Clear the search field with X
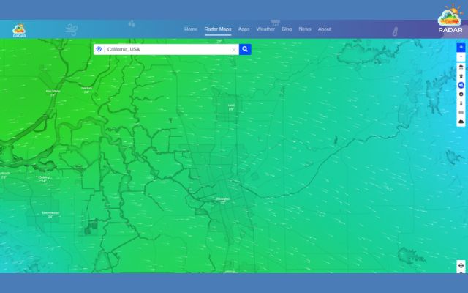Viewport: 468px width, 293px height. pyautogui.click(x=234, y=50)
